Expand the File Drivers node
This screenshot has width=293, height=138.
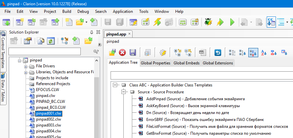pyautogui.click(x=26, y=66)
